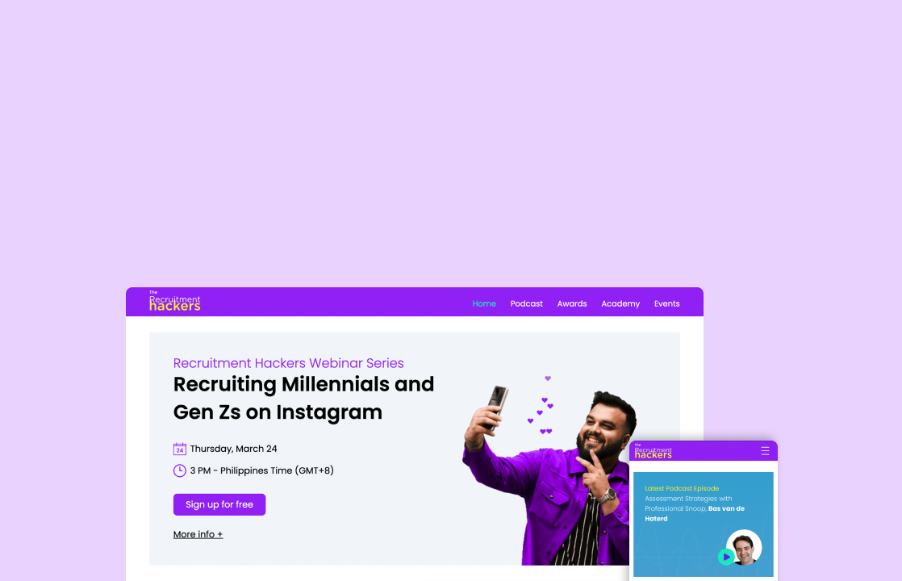The width and height of the screenshot is (902, 581).
Task: Expand the More info + link
Action: [x=198, y=534]
